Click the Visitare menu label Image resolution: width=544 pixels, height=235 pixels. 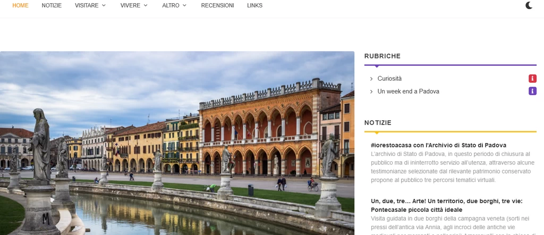coord(87,5)
